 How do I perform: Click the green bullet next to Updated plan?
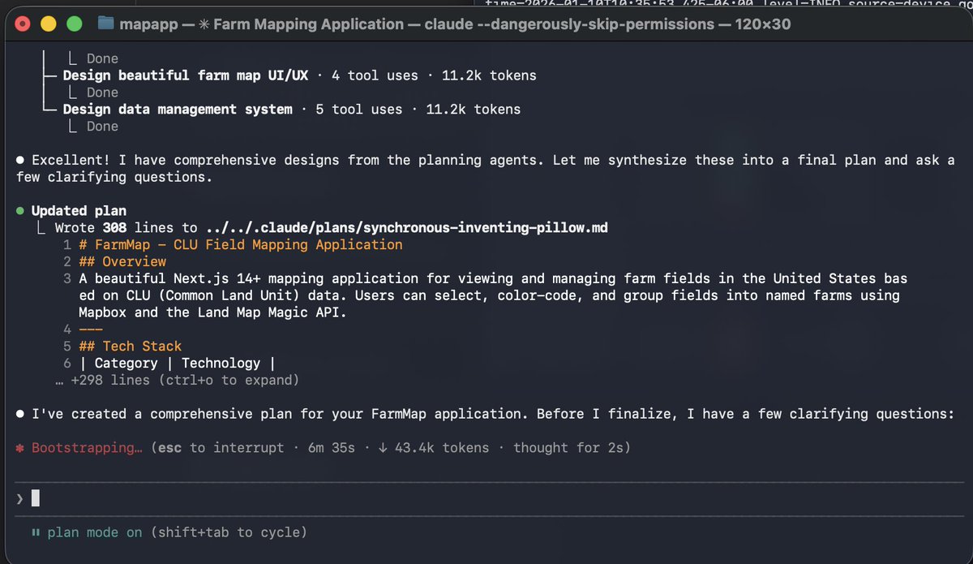[x=20, y=211]
